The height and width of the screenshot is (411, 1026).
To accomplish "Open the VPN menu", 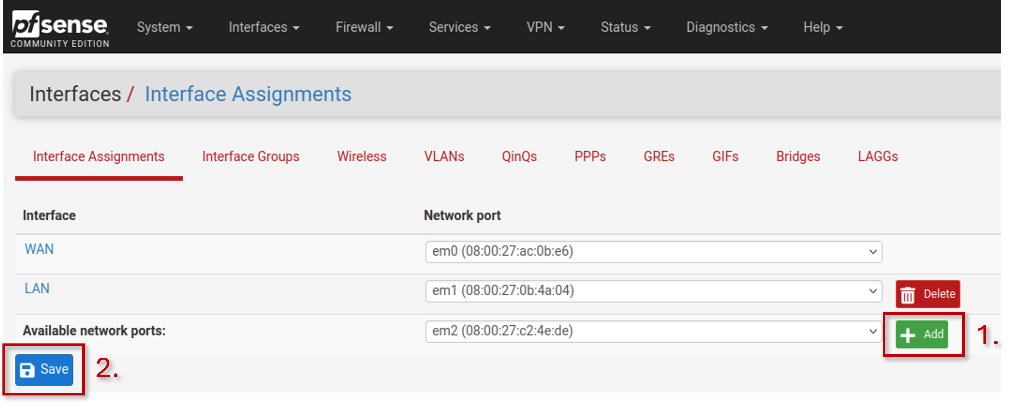I will 545,27.
